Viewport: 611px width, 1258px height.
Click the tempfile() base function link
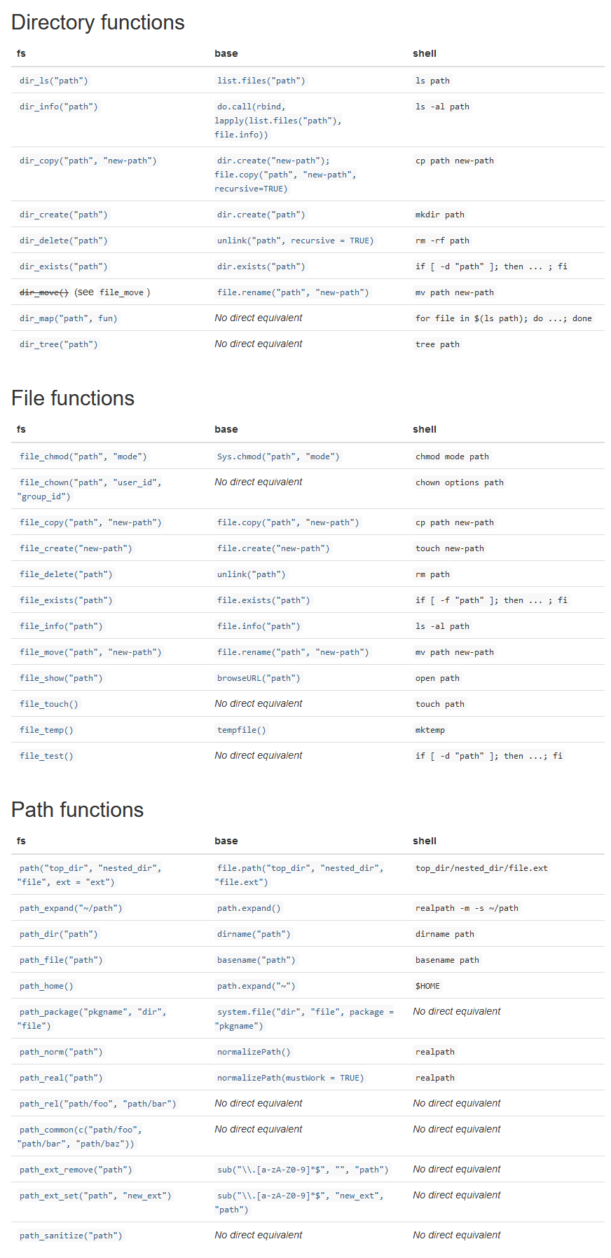tap(242, 730)
